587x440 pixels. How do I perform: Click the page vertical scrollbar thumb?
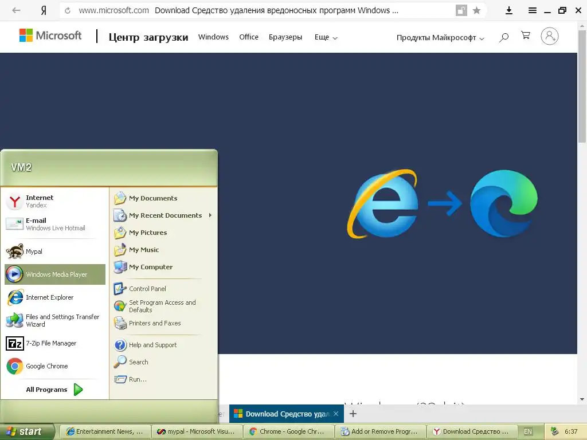(582, 87)
